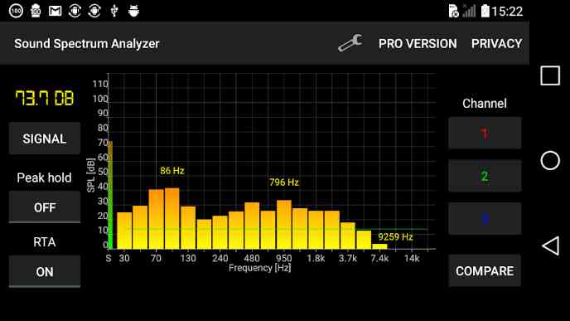
Task: Tap the USB status bar icon
Action: (x=114, y=11)
